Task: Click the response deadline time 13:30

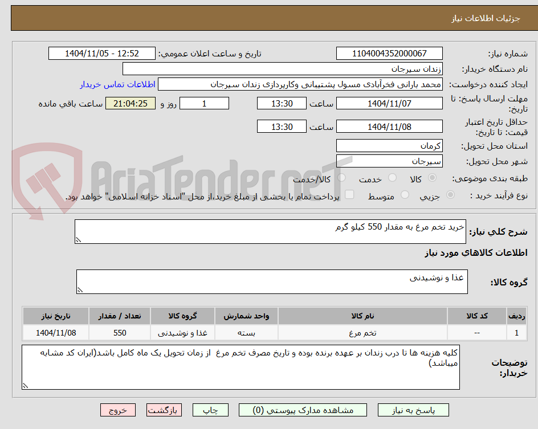Action: 282,103
